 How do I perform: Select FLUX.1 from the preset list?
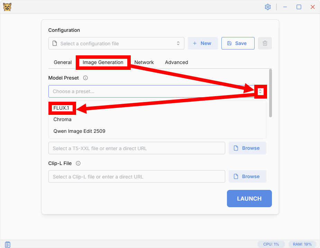(61, 108)
